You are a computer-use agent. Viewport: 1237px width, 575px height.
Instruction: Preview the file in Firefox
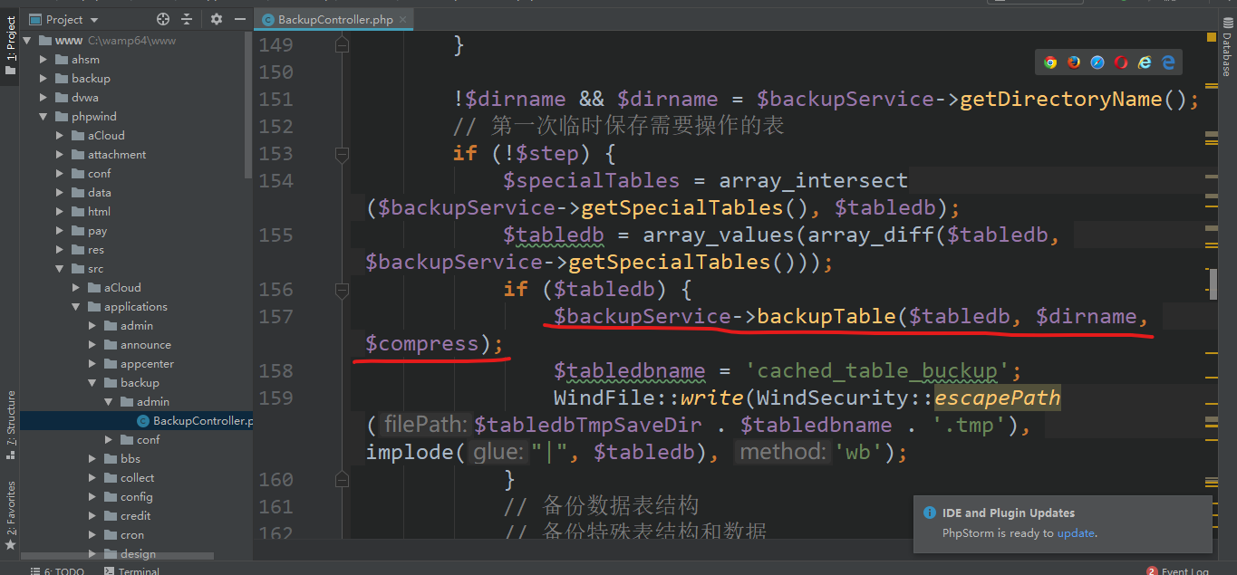click(x=1074, y=62)
